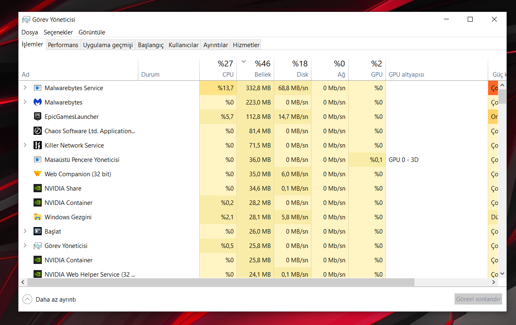Switch to the Ayrıntılar tab
Screen dimensions: 516x325
point(216,45)
